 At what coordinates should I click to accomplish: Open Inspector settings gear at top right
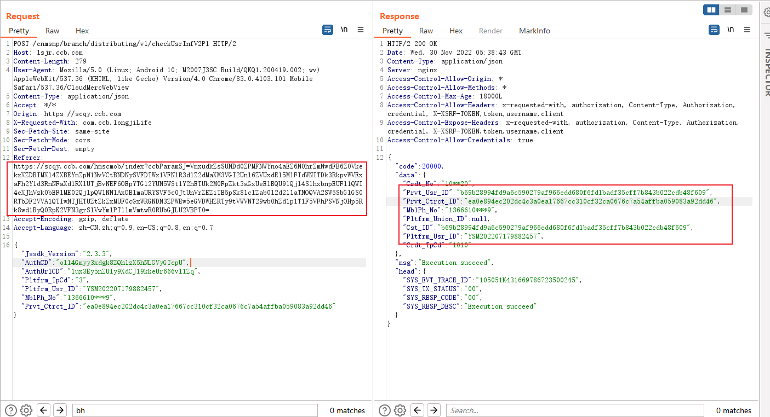pos(767,12)
